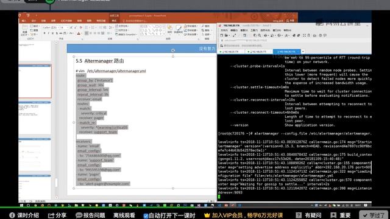Open the Arrange button in PowerPoint
The height and width of the screenshot is (219, 390).
(169, 30)
